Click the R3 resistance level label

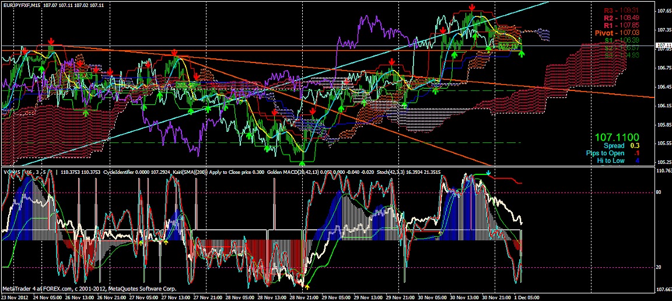[622, 10]
